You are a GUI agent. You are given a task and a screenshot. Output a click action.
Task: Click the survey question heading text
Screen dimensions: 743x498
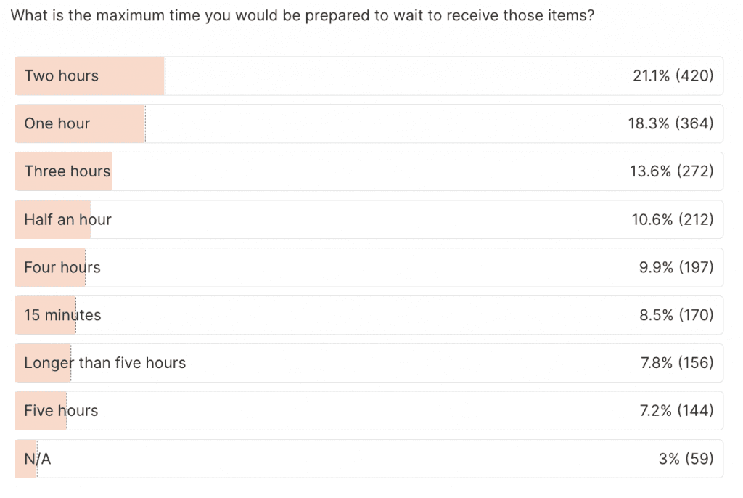[x=303, y=15]
